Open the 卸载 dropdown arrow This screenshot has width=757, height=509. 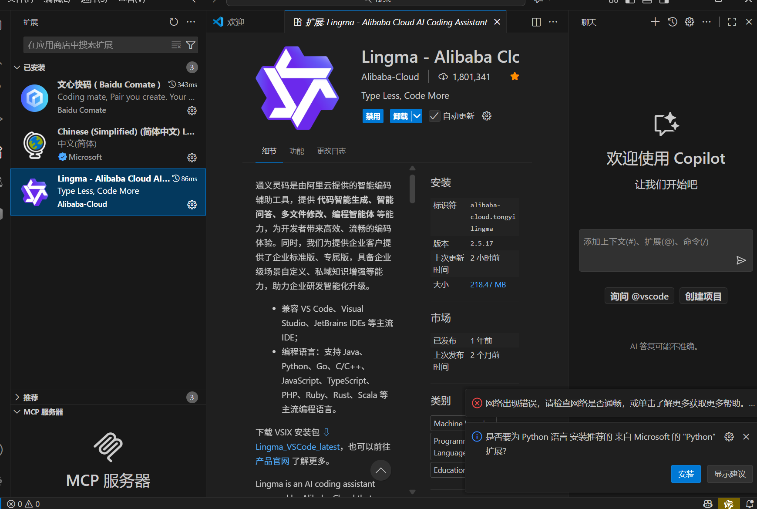tap(417, 116)
